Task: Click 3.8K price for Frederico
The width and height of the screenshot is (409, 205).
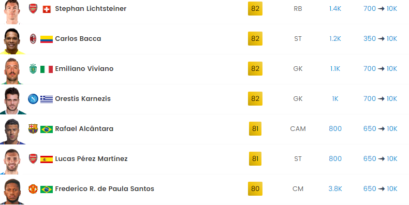Action: tap(335, 188)
